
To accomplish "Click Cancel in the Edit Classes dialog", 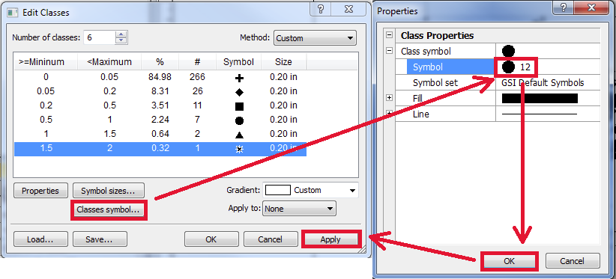I will (271, 239).
